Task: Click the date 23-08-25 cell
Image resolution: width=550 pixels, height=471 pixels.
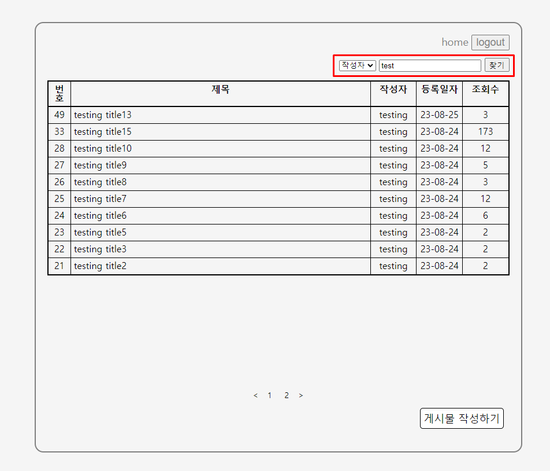Action: click(439, 115)
